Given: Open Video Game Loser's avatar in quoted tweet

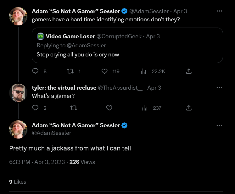Looking at the screenshot, I should [x=41, y=36].
